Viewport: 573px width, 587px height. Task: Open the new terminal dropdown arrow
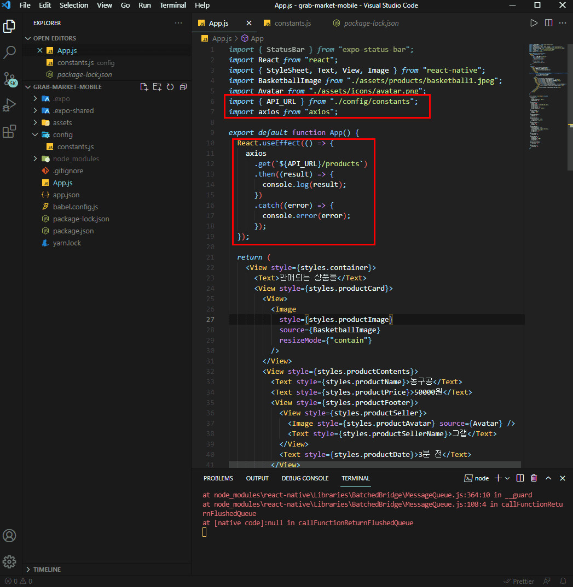tap(507, 478)
